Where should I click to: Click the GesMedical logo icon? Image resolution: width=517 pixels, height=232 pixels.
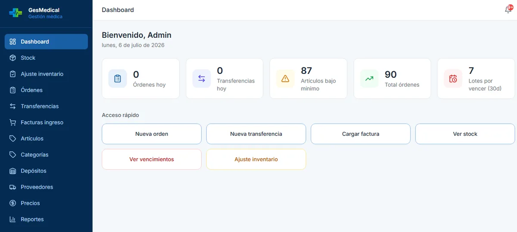pos(16,13)
